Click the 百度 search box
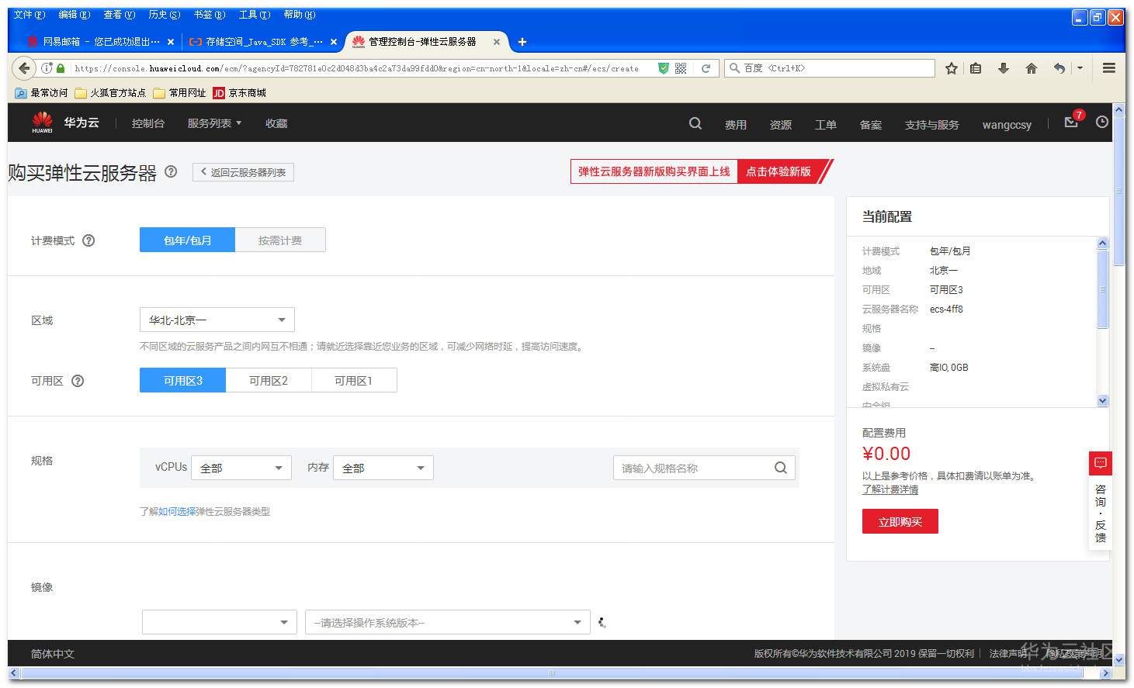The image size is (1134, 688). pyautogui.click(x=829, y=68)
